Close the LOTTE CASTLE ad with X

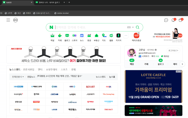pos(180,71)
